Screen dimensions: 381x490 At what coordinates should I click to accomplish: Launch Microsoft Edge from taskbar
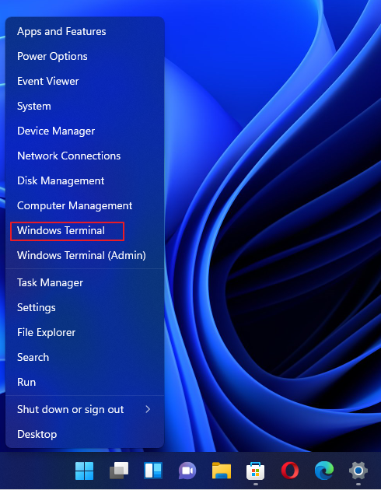tap(323, 471)
